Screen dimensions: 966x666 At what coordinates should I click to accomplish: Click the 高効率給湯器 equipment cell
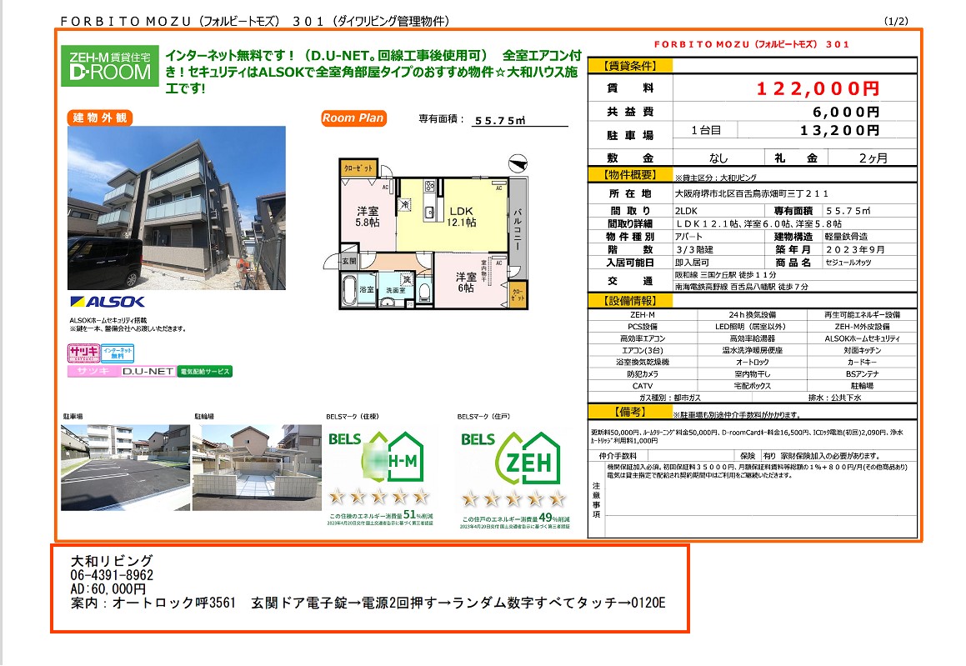point(753,338)
